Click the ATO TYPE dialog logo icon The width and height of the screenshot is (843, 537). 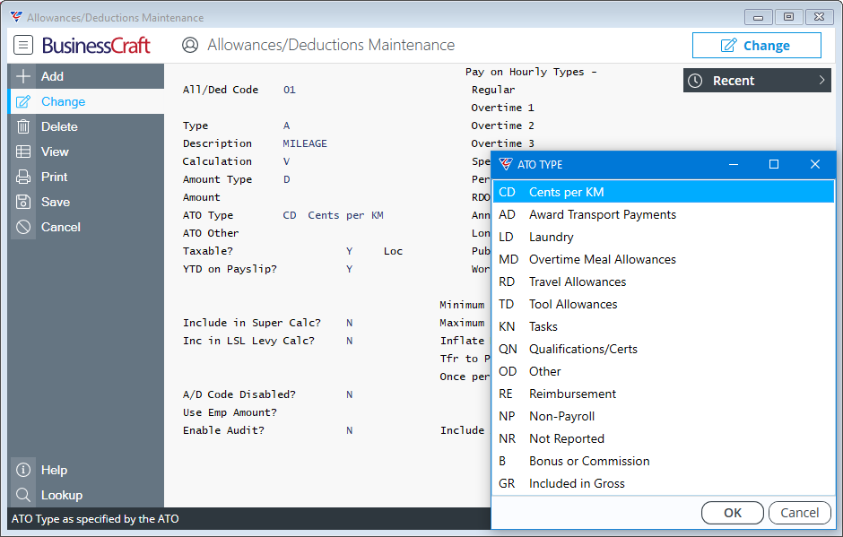pos(506,164)
